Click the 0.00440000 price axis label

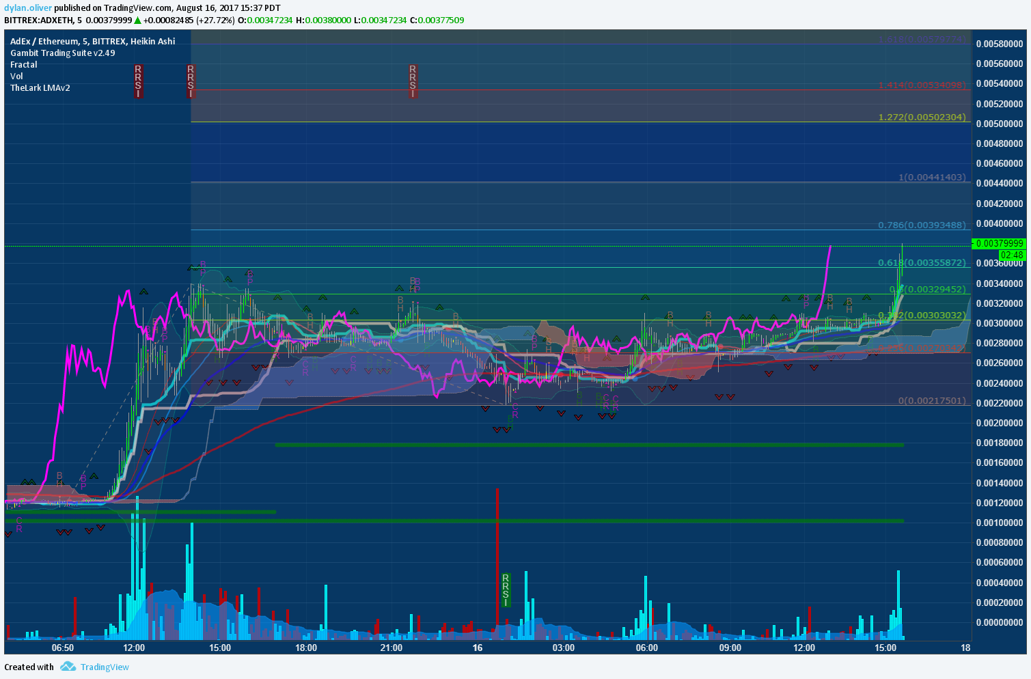coord(1000,183)
